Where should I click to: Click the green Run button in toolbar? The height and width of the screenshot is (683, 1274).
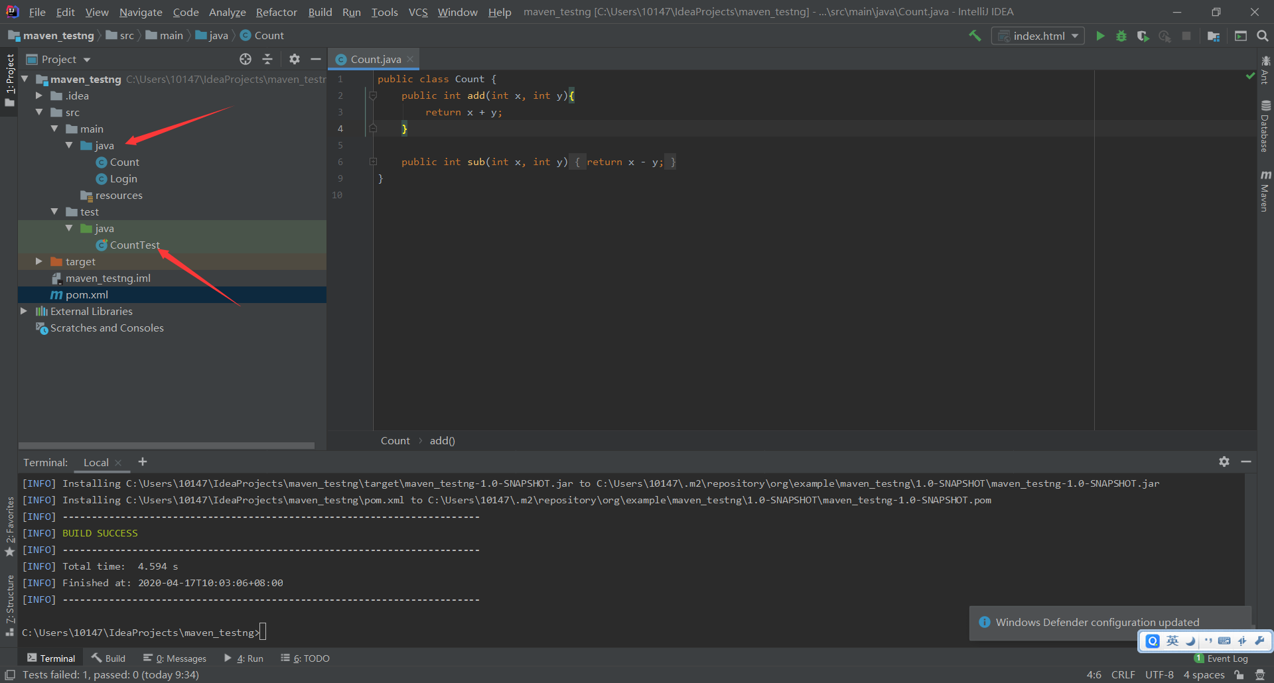click(x=1100, y=36)
